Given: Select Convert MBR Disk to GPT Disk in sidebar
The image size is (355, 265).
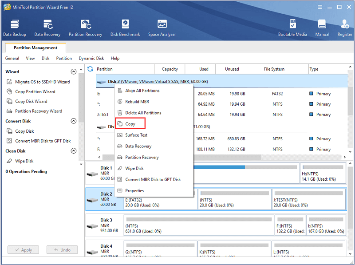Looking at the screenshot, I should [39, 141].
